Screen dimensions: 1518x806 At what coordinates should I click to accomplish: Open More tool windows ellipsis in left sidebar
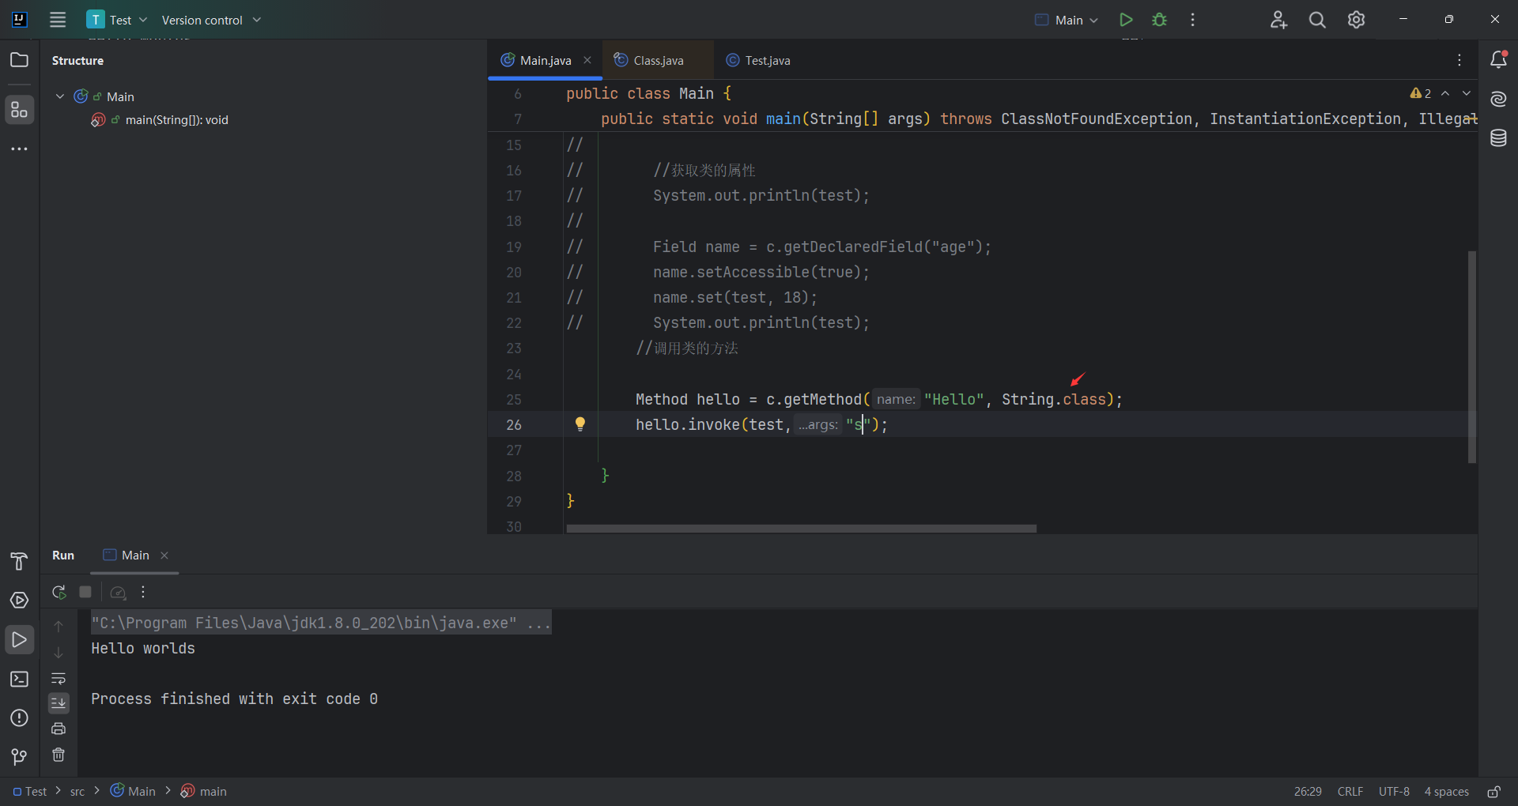[x=19, y=149]
